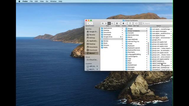Switch to list view
This screenshot has width=189, height=106.
pyautogui.click(x=106, y=24)
